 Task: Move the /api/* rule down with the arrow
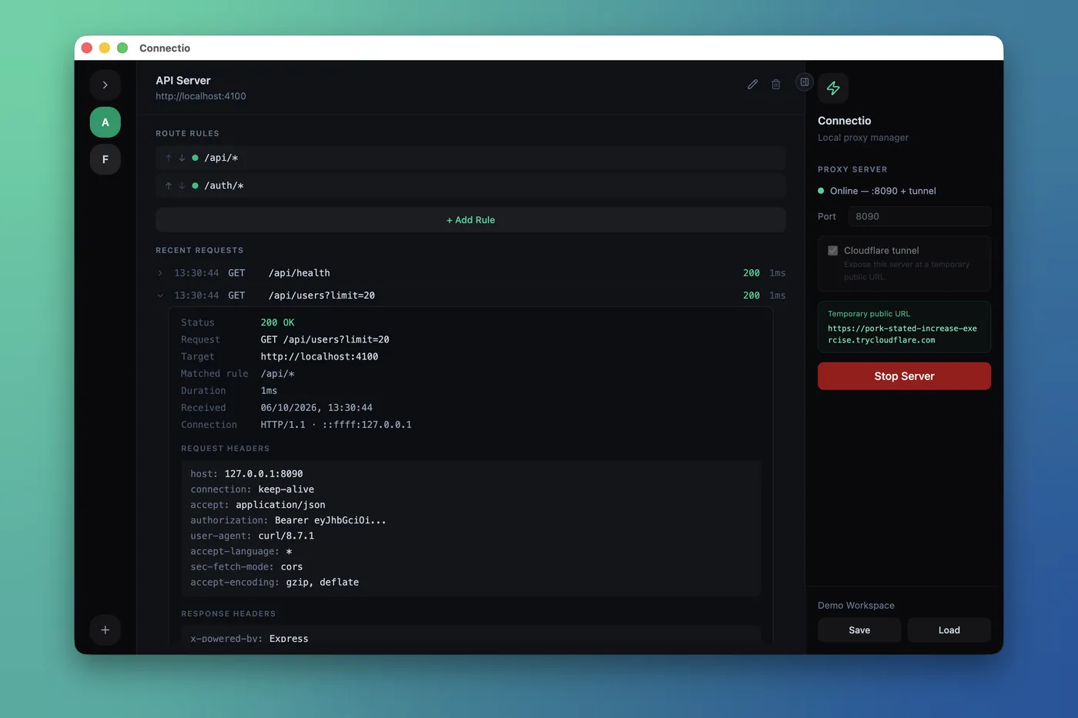[x=182, y=158]
